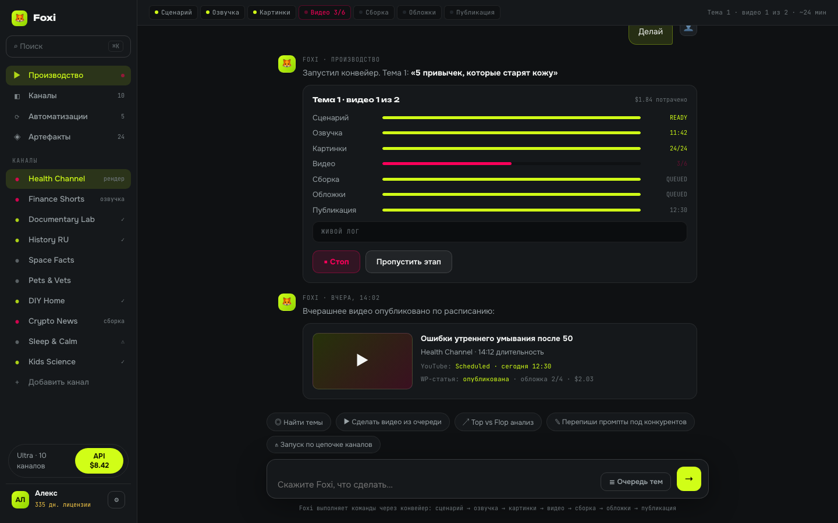Click the Видео progress bar
Viewport: 838px width, 523px height.
tap(511, 164)
